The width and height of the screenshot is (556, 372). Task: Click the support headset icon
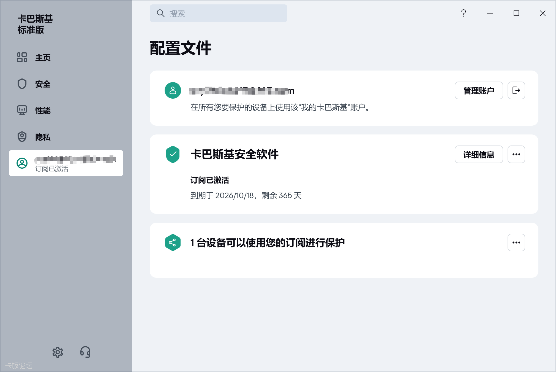click(85, 352)
